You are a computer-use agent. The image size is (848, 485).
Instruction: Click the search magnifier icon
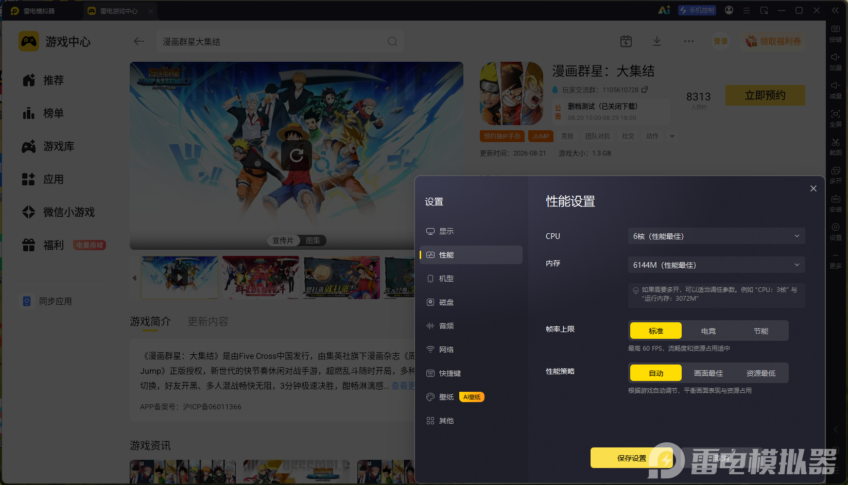(392, 41)
